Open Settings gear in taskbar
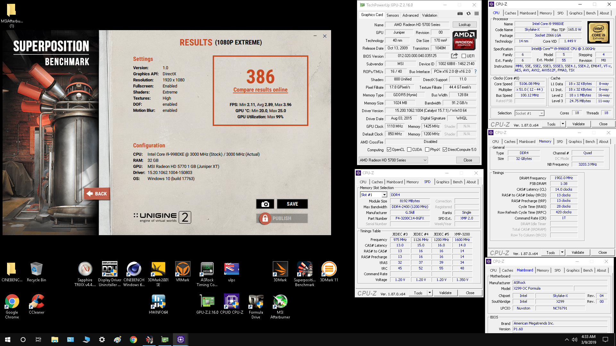This screenshot has width=616, height=346. click(x=102, y=340)
